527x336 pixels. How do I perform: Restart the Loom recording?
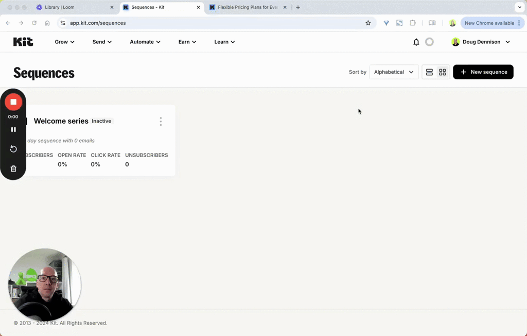tap(13, 148)
